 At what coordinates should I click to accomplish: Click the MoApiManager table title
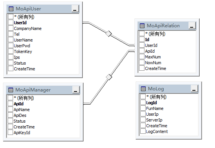[33, 90]
